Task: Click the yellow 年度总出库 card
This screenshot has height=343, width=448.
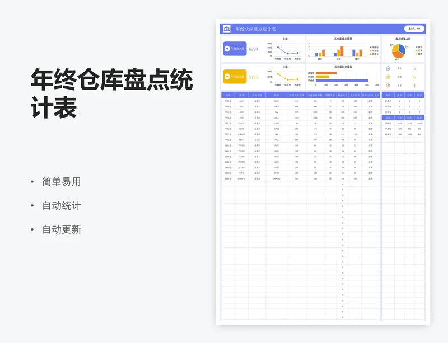Action: pyautogui.click(x=235, y=77)
